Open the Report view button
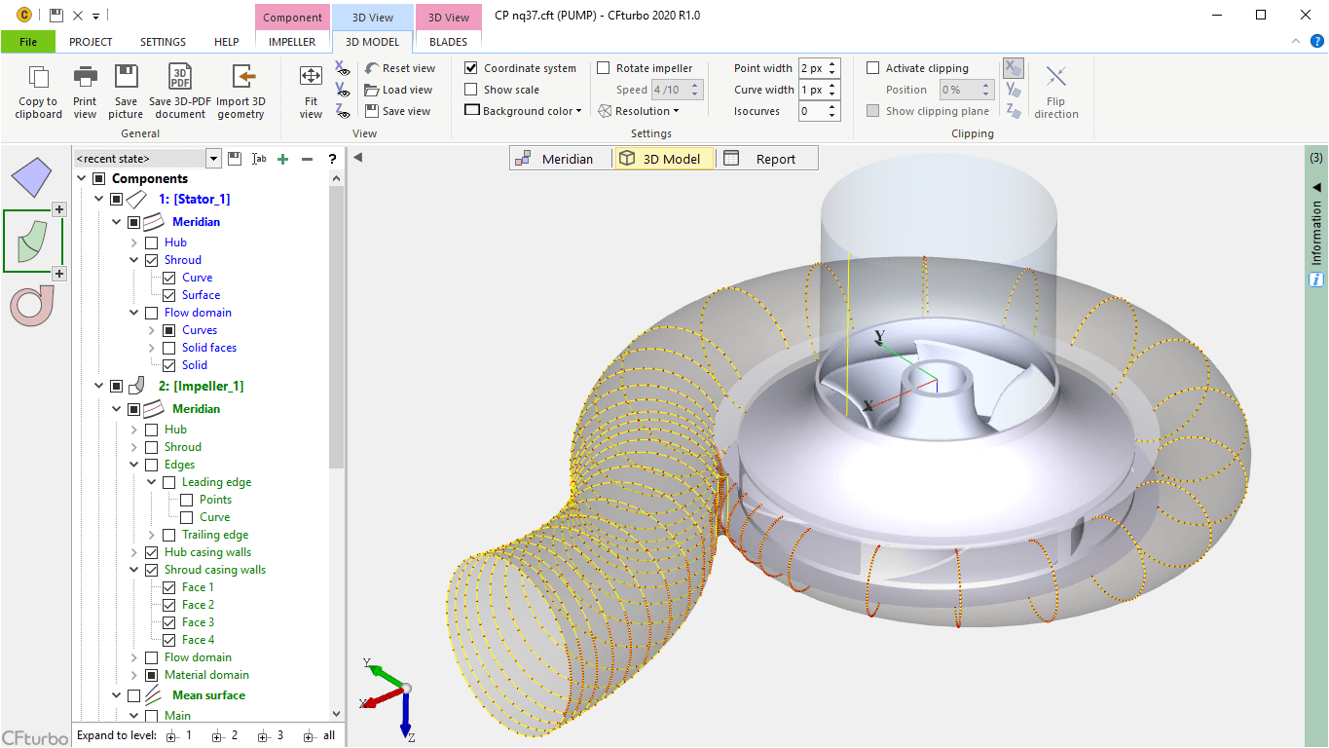Image resolution: width=1329 pixels, height=748 pixels. click(x=767, y=159)
